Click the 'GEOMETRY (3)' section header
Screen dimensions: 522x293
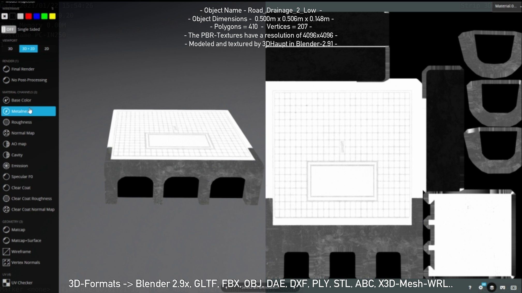click(x=12, y=222)
